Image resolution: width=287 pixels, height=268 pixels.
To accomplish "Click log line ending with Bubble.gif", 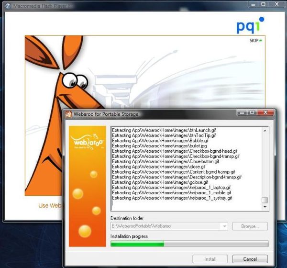I will click(160, 141).
